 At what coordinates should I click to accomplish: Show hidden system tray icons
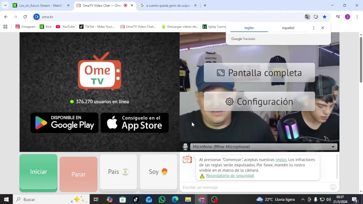303,199
